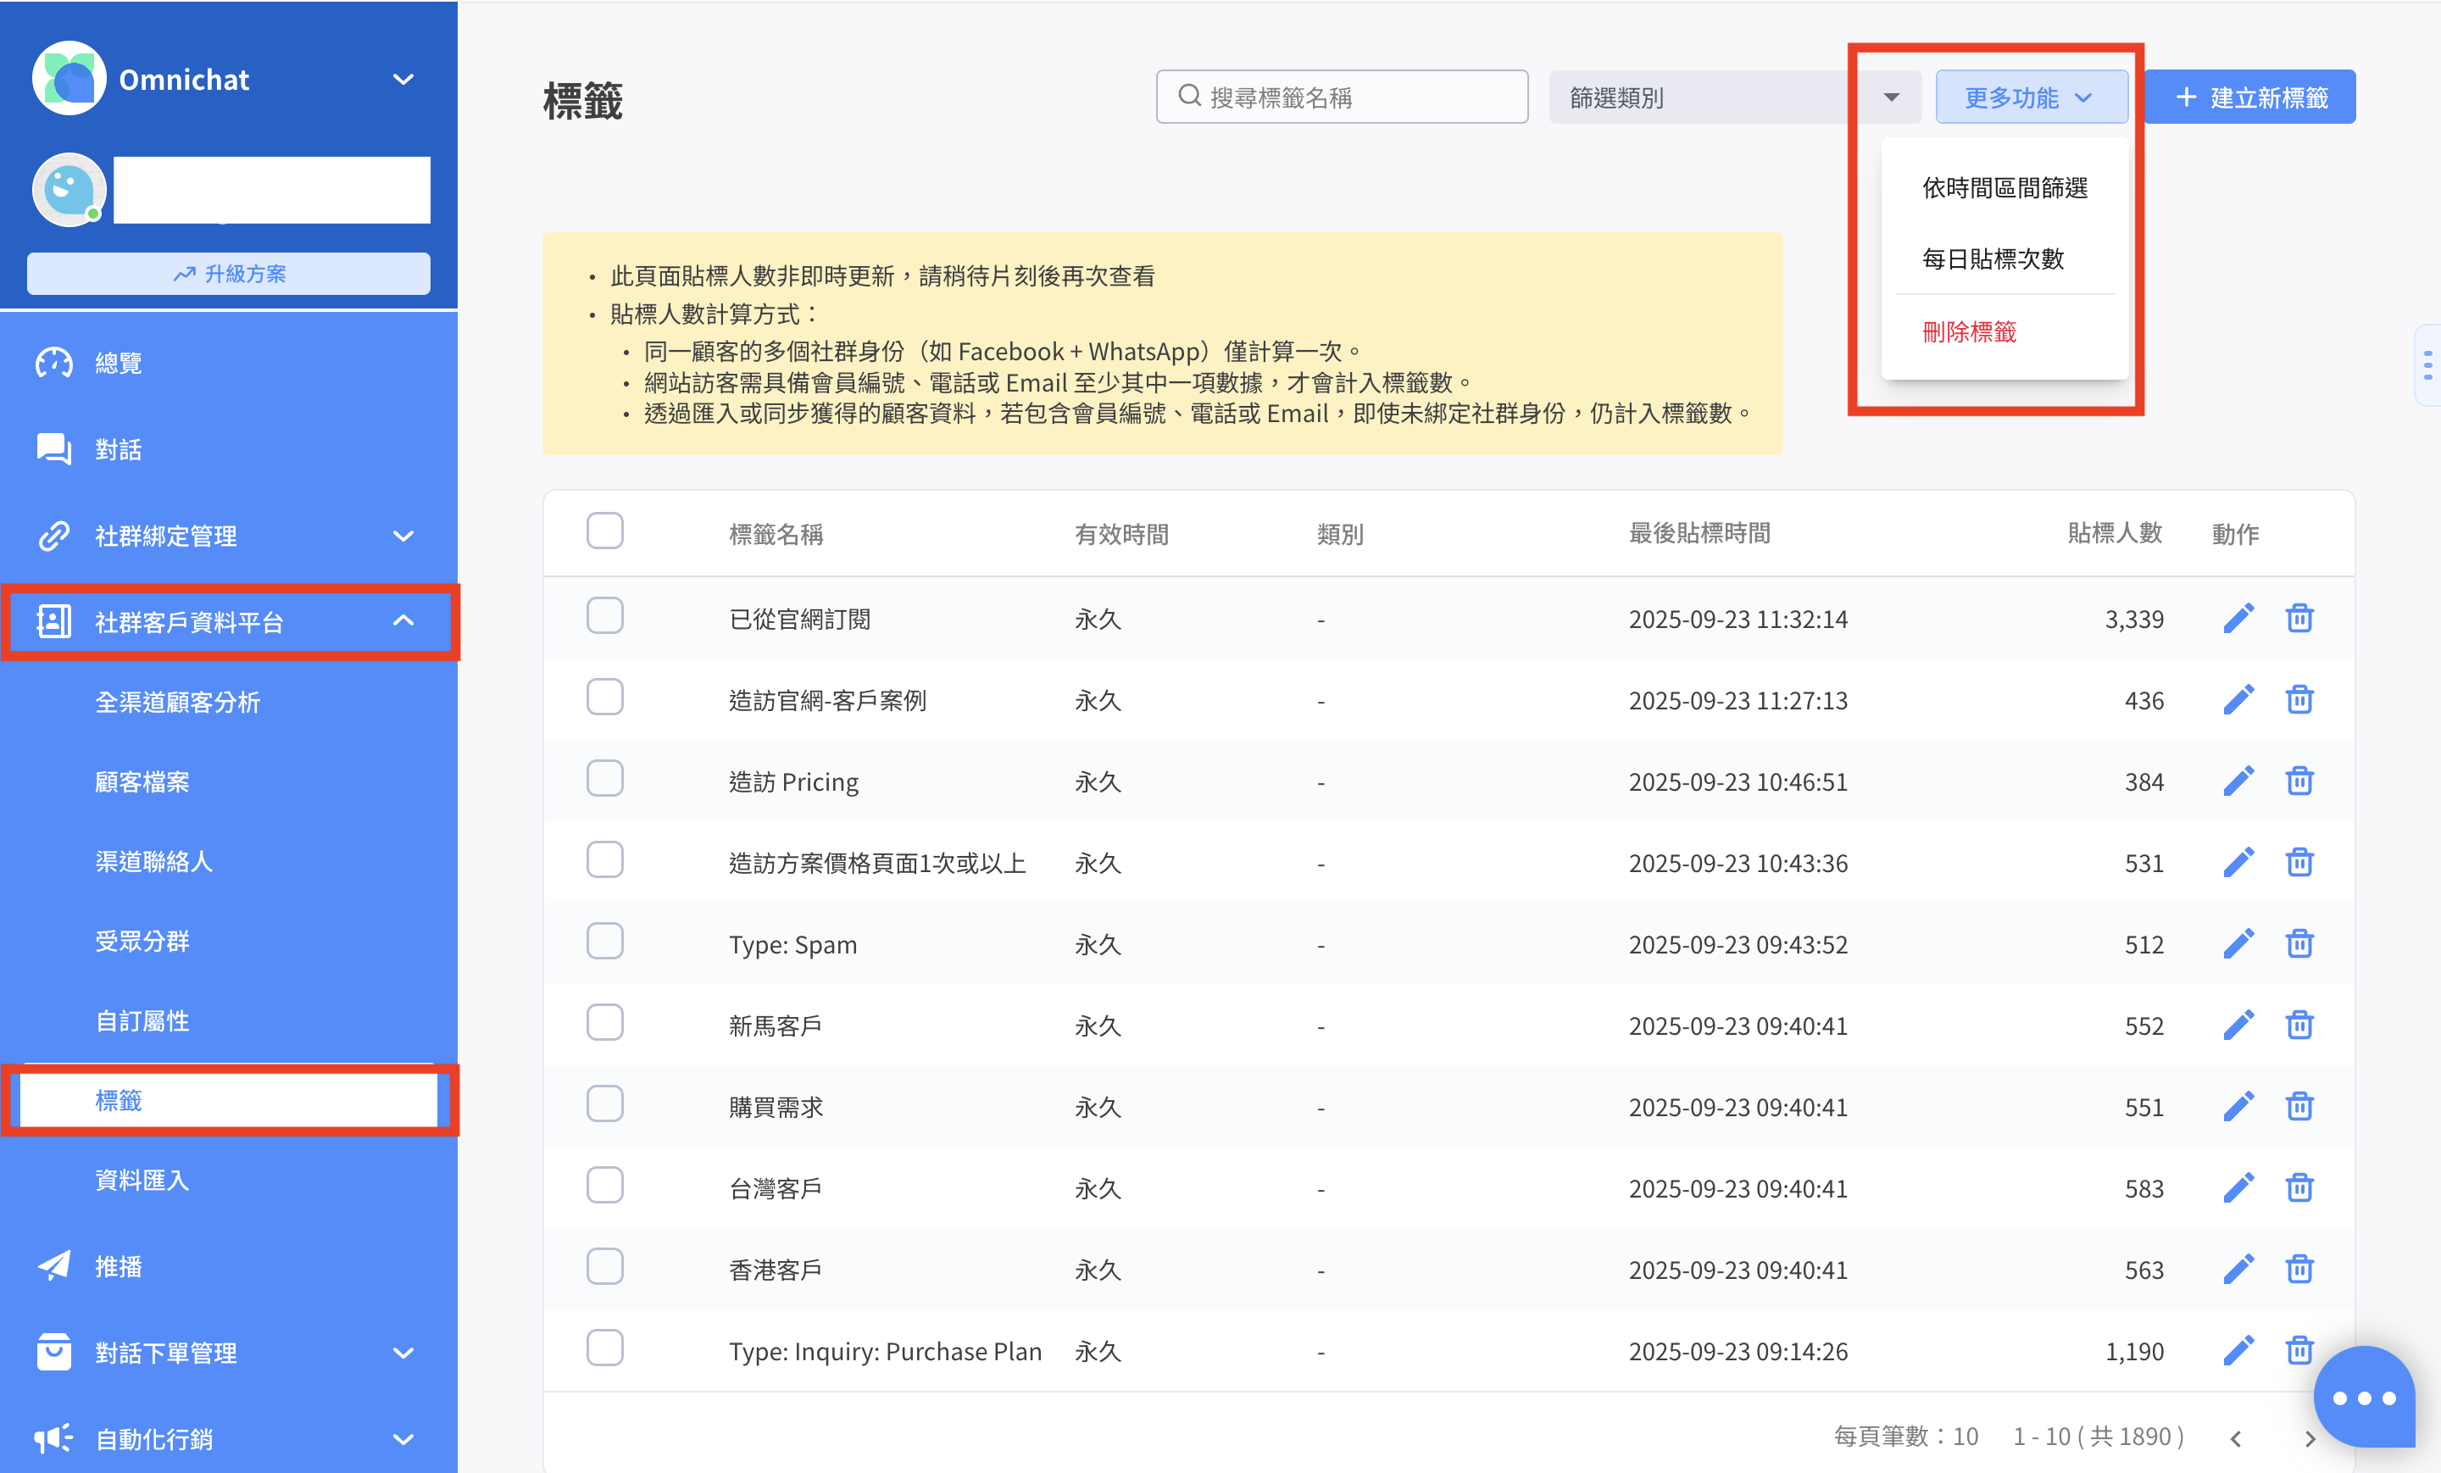Viewport: 2441px width, 1473px height.
Task: Select 每日貼標次數 menu option
Action: (1993, 258)
